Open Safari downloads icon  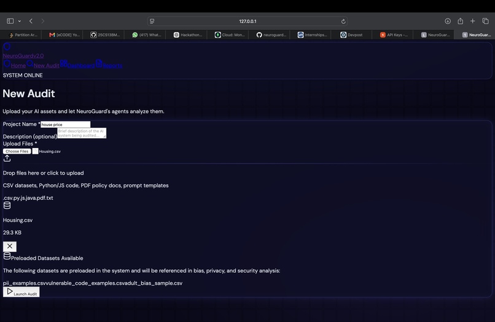pyautogui.click(x=448, y=21)
